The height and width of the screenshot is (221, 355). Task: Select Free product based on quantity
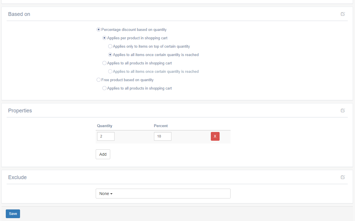pos(99,80)
